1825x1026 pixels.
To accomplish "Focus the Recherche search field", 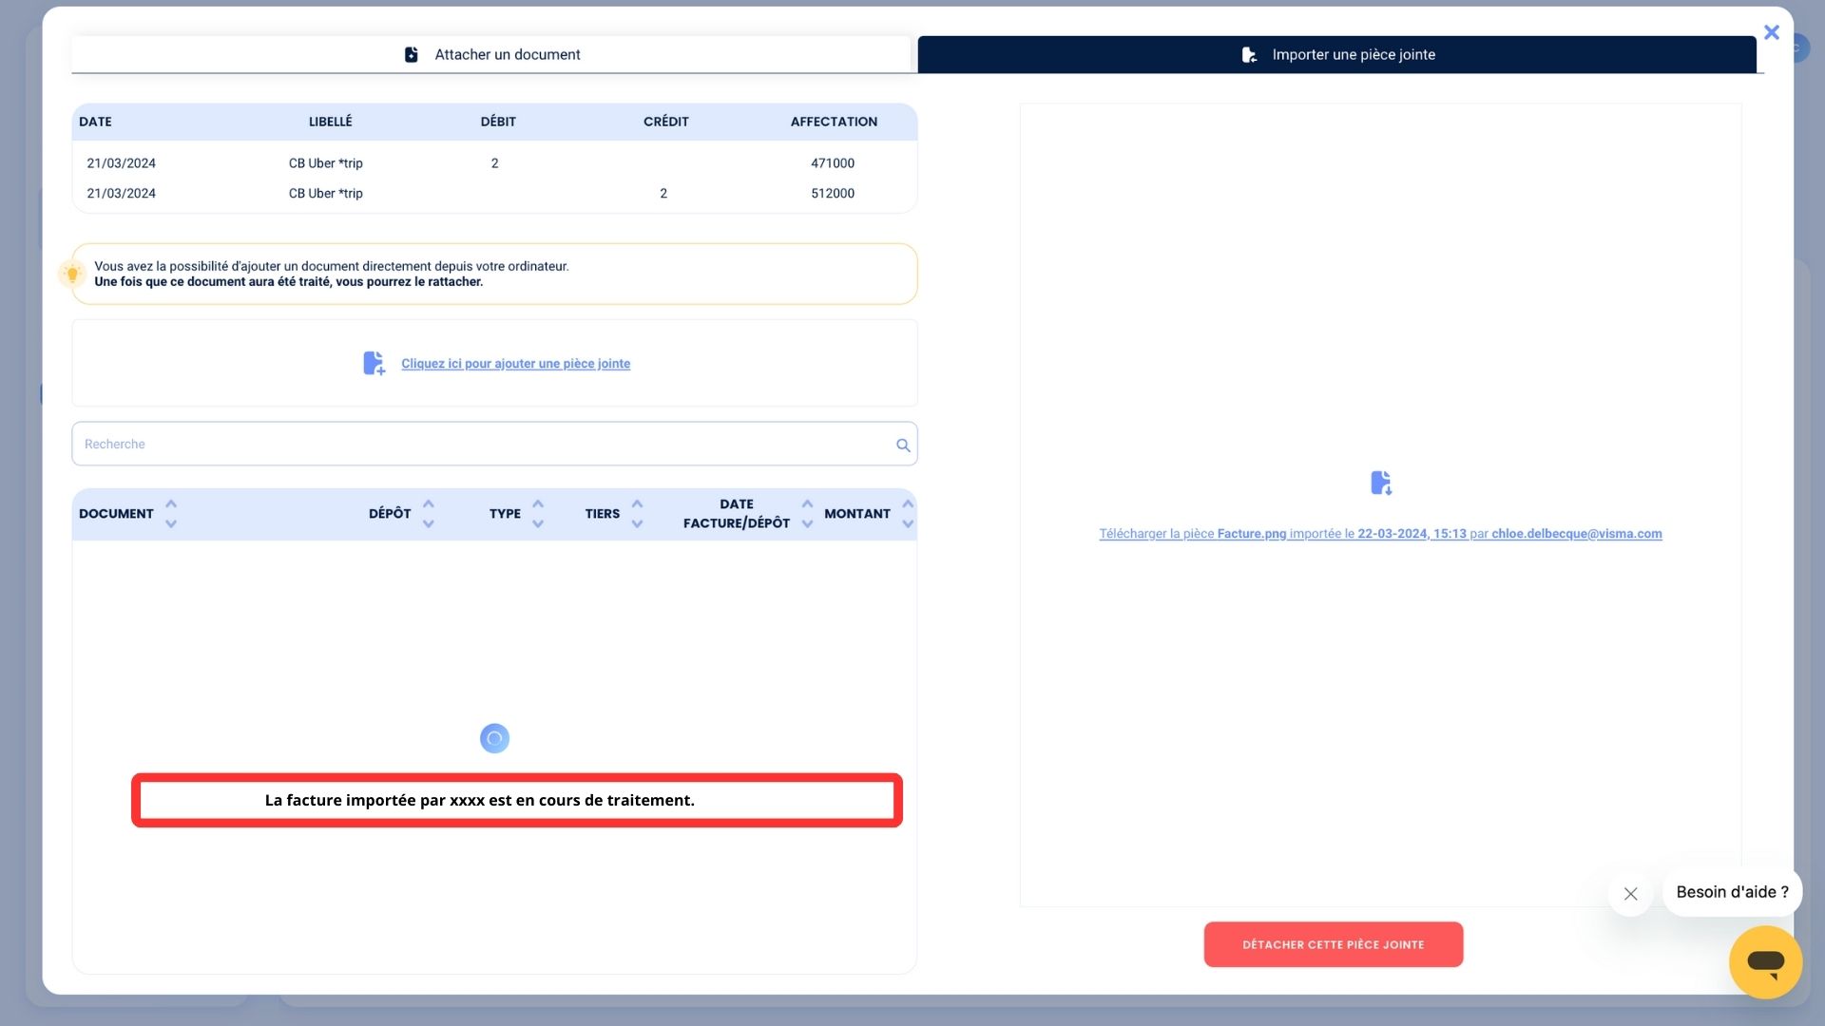I will [x=494, y=444].
